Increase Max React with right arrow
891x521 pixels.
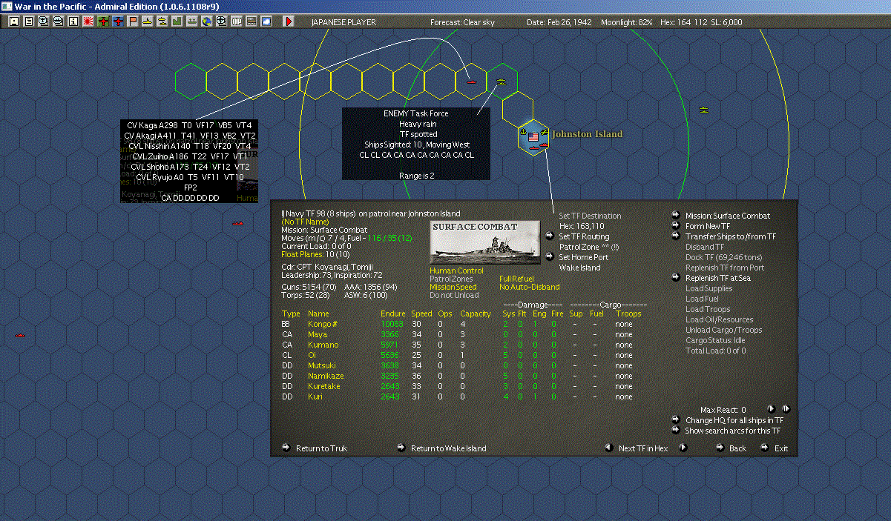[771, 409]
